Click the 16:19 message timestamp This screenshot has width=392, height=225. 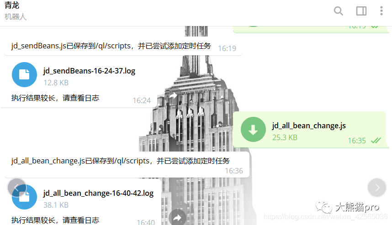[227, 48]
